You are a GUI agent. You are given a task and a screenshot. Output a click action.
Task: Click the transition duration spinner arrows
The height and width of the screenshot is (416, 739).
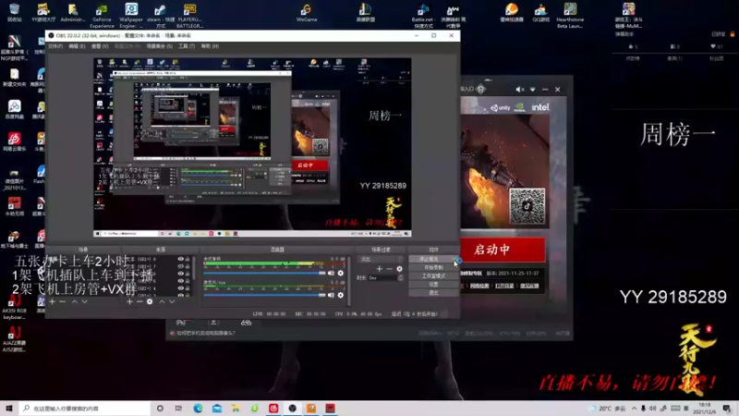[400, 278]
